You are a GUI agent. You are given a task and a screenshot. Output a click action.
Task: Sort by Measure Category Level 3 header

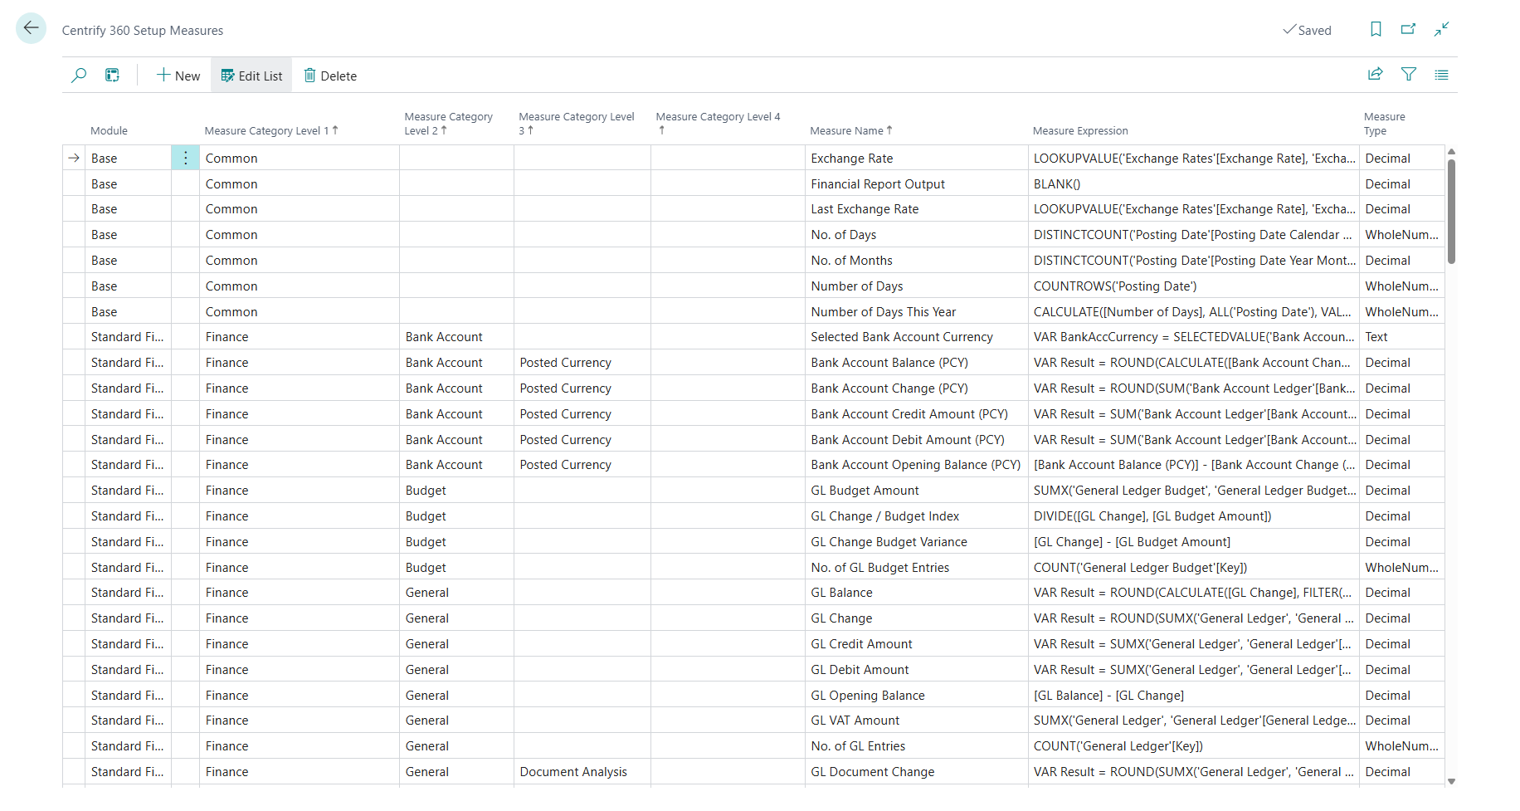pyautogui.click(x=577, y=124)
